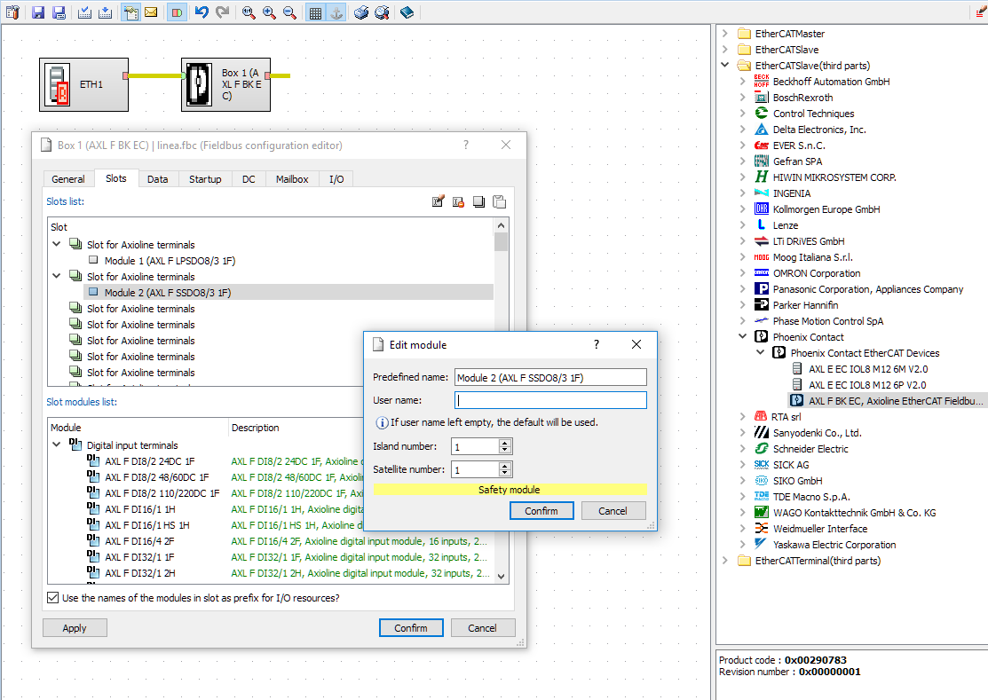The height and width of the screenshot is (700, 988).
Task: Collapse Phoenix Contact EtherCAT Devices
Action: click(761, 352)
